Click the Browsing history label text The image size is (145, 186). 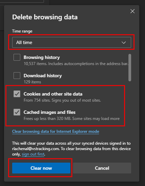tap(42, 57)
